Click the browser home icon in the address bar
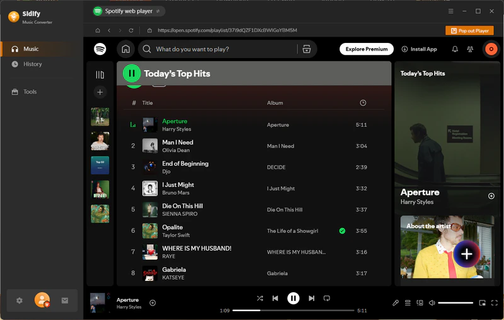The height and width of the screenshot is (320, 504). (x=98, y=30)
